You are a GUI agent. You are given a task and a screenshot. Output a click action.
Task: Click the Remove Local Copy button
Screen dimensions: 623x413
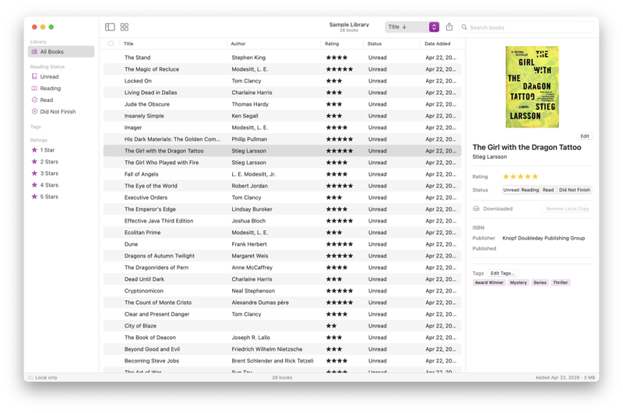(568, 208)
